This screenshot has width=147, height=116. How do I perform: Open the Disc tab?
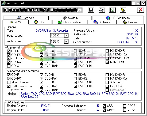(x=40, y=22)
